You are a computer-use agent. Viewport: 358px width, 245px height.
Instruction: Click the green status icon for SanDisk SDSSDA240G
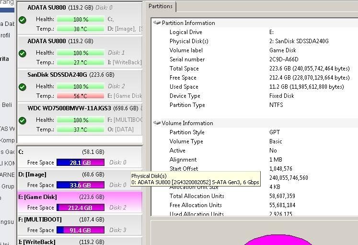point(23,87)
